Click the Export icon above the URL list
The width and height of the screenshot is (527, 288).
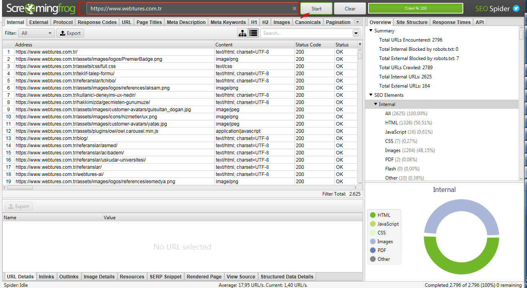[70, 33]
